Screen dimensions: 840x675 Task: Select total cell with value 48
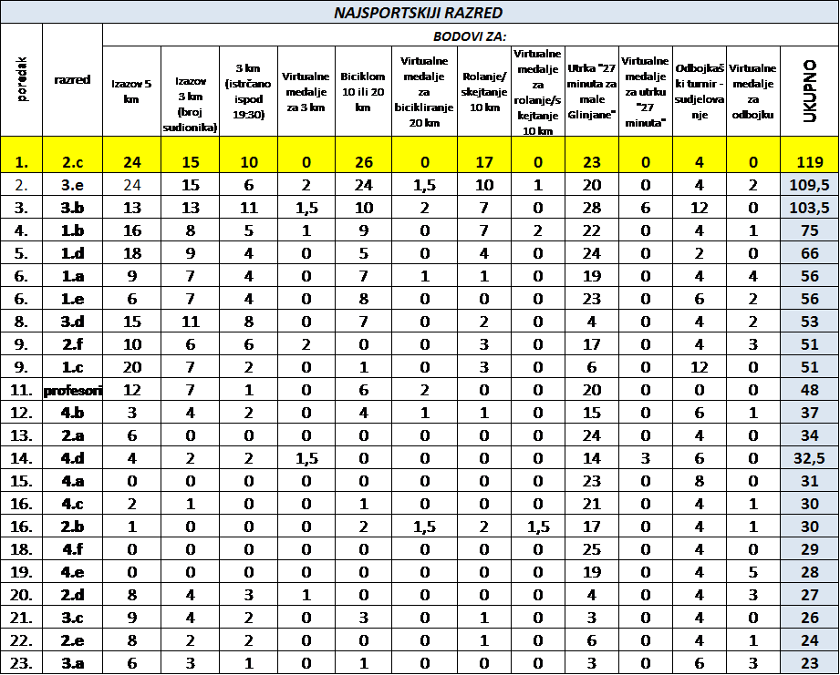pos(810,390)
